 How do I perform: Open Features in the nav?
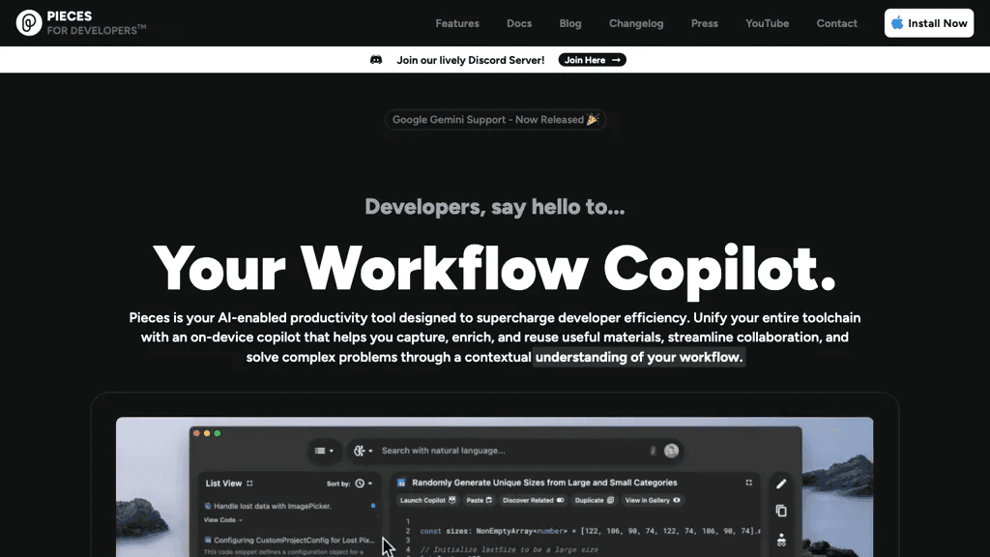[457, 23]
